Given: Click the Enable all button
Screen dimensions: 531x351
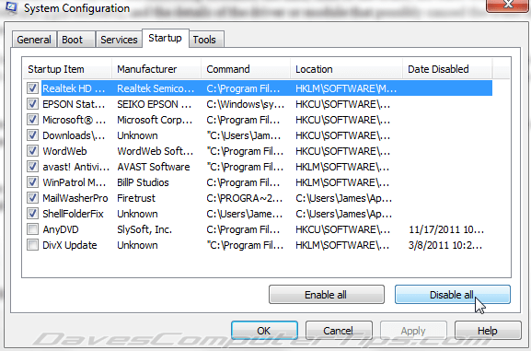Looking at the screenshot, I should pyautogui.click(x=327, y=295).
